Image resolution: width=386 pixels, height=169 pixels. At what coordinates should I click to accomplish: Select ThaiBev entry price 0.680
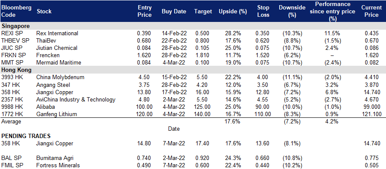tap(144, 41)
